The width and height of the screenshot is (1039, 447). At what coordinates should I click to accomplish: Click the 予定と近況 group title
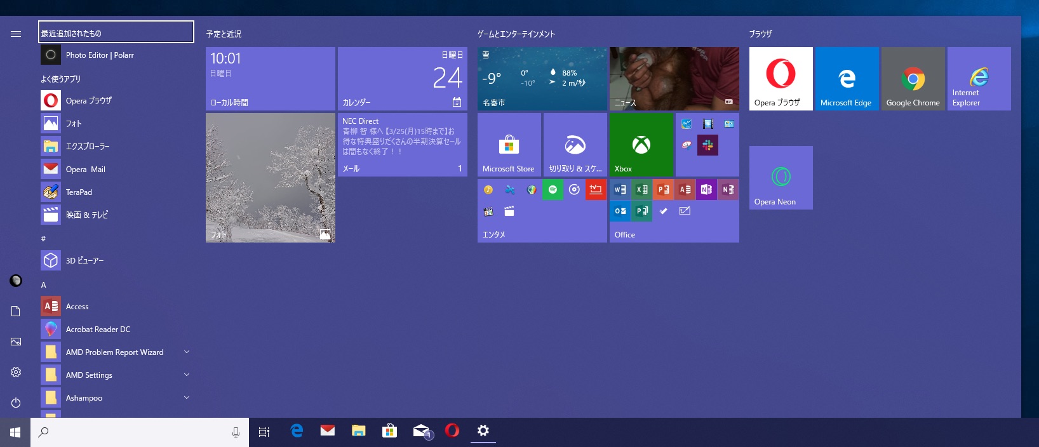point(224,34)
